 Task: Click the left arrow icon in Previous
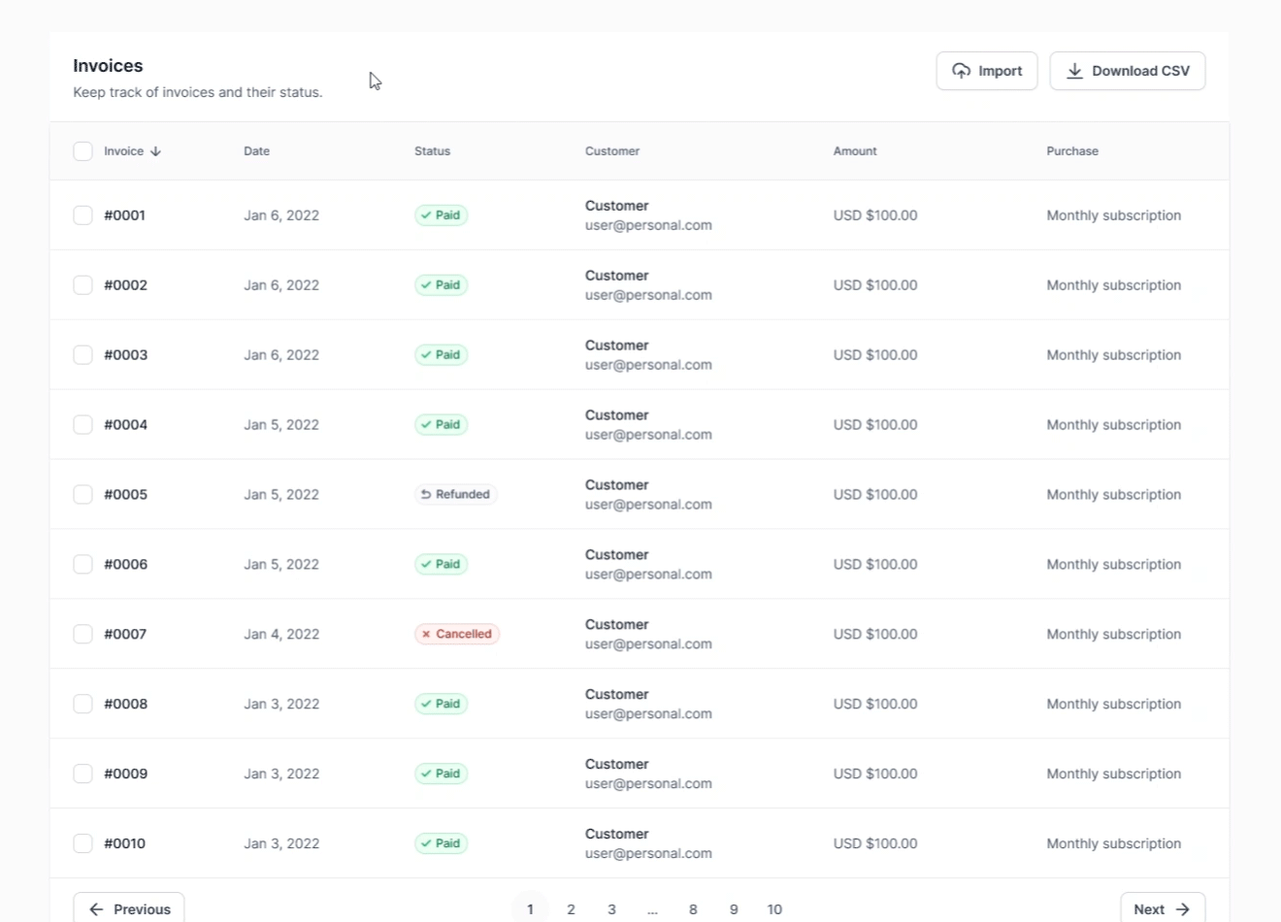coord(96,909)
